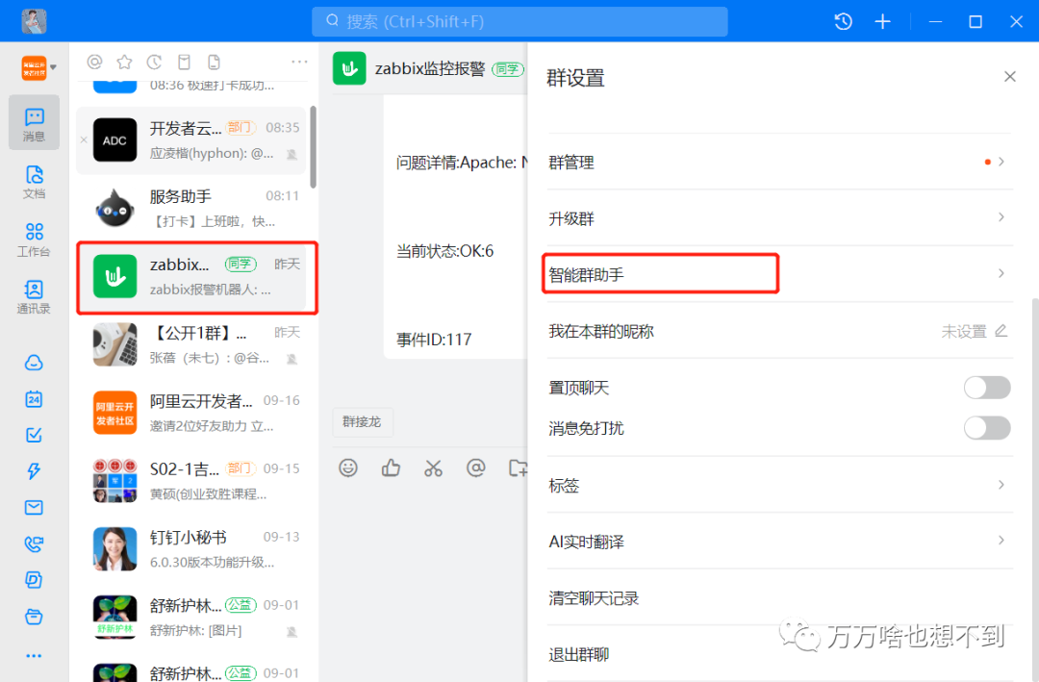This screenshot has width=1039, height=682.
Task: Click the lightning bolt icon in sidebar
Action: click(x=34, y=471)
